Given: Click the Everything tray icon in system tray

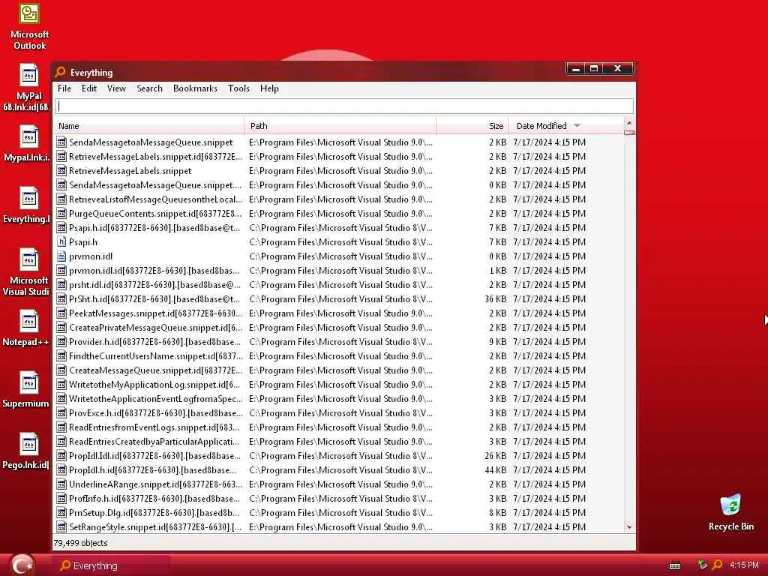Looking at the screenshot, I should pyautogui.click(x=717, y=565).
